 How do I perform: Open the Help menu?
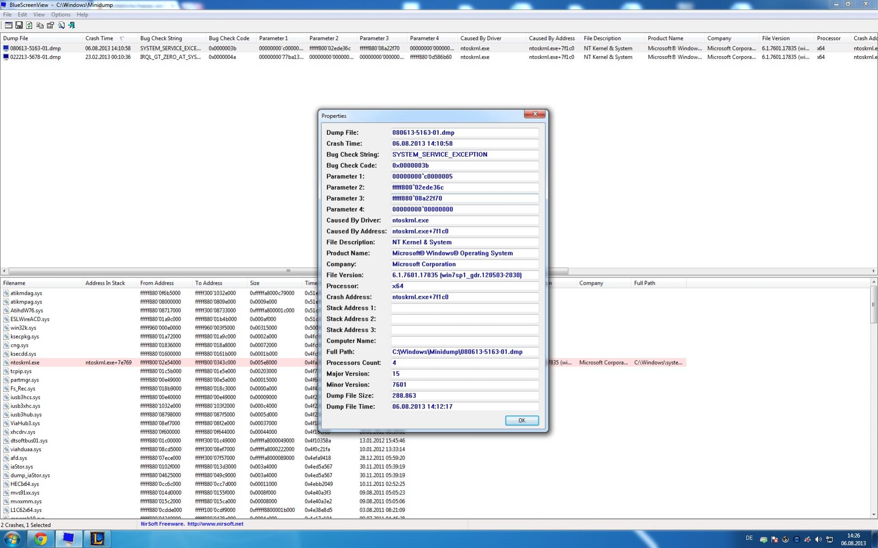pos(82,15)
